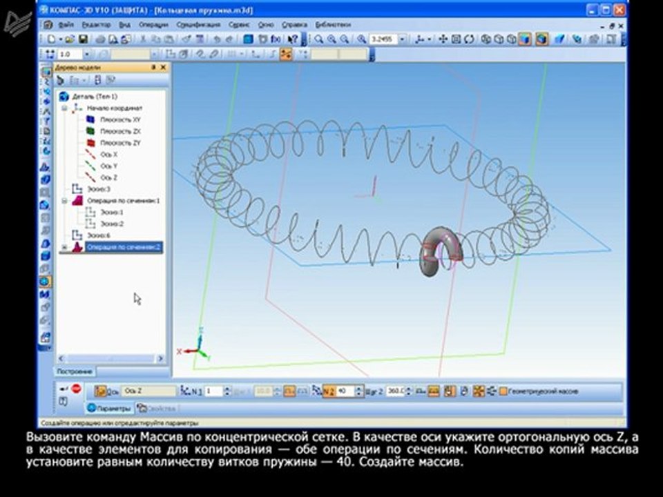This screenshot has height=497, width=663.
Task: Open the Вид menu
Action: (x=124, y=25)
